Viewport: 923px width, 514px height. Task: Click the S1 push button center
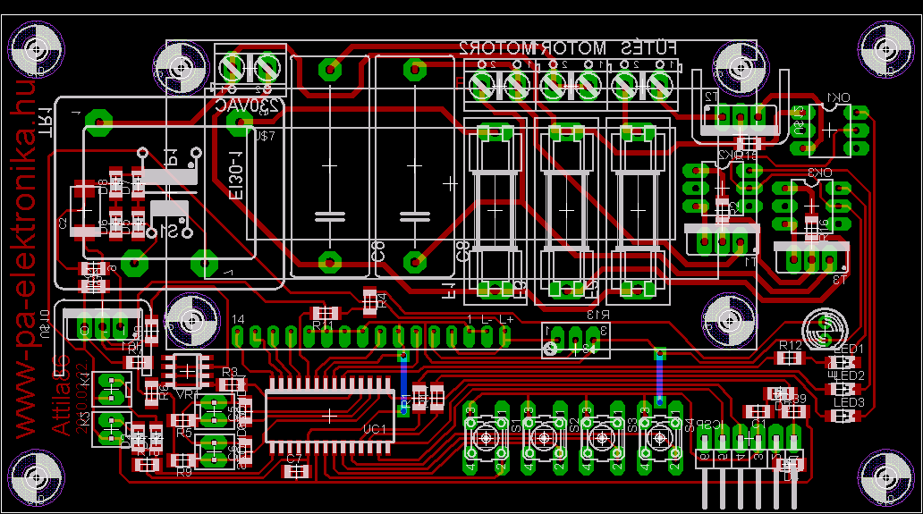click(x=487, y=438)
